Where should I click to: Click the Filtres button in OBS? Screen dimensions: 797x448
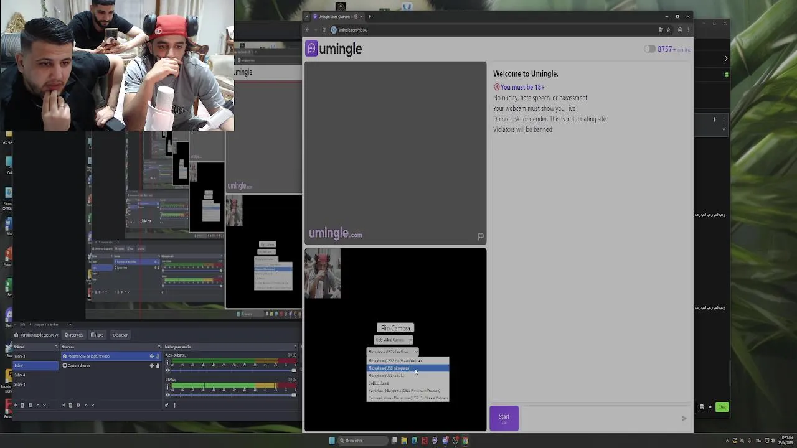(x=97, y=335)
